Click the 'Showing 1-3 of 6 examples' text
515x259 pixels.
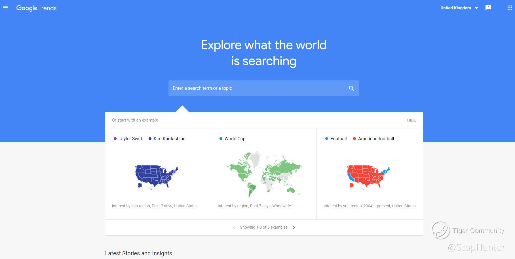pyautogui.click(x=264, y=227)
